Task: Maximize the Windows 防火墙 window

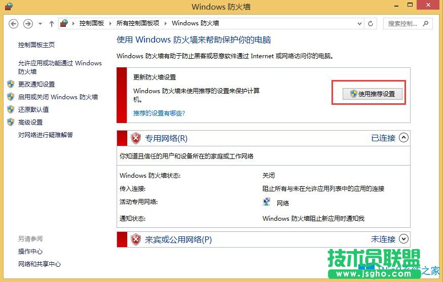Action: [410, 5]
